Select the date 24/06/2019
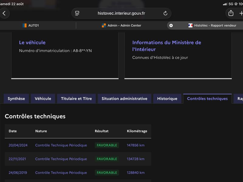This screenshot has height=182, width=243. [x=18, y=173]
